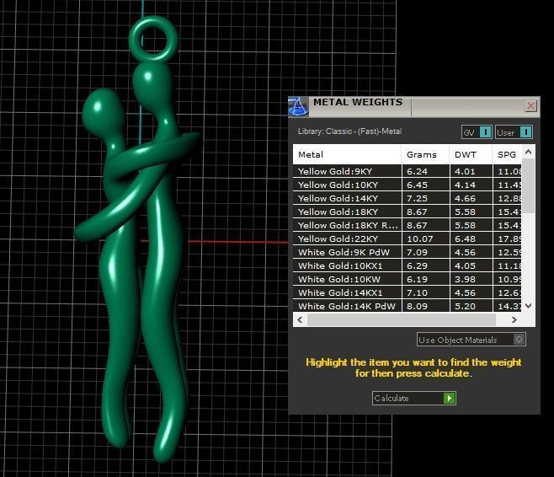This screenshot has width=554, height=477.
Task: Select the White Gold:10KW row
Action: pyautogui.click(x=407, y=279)
